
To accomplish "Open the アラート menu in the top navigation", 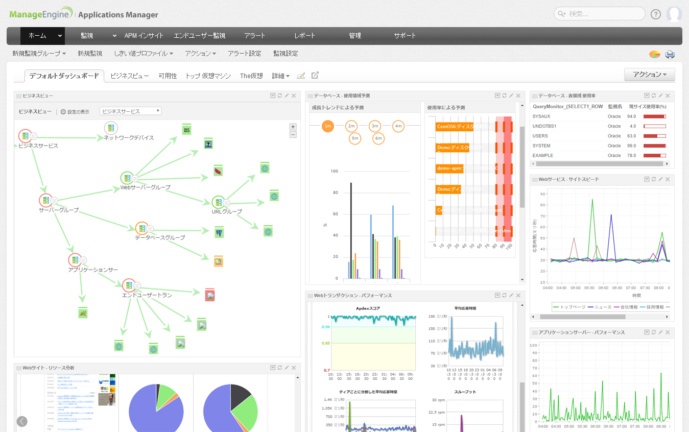I will [x=254, y=36].
